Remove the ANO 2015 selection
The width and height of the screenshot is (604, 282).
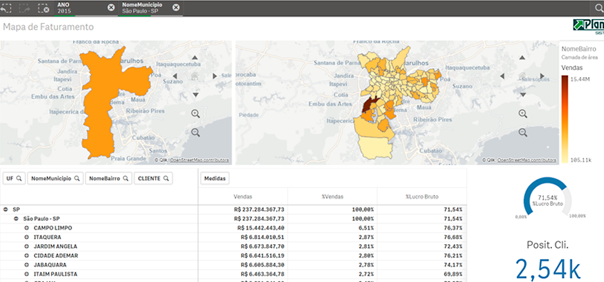coord(111,8)
